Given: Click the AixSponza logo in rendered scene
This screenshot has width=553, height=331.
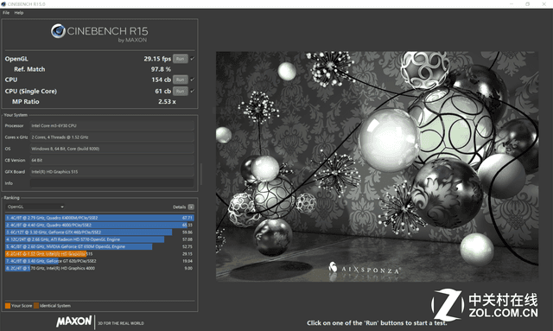Looking at the screenshot, I should [x=365, y=269].
